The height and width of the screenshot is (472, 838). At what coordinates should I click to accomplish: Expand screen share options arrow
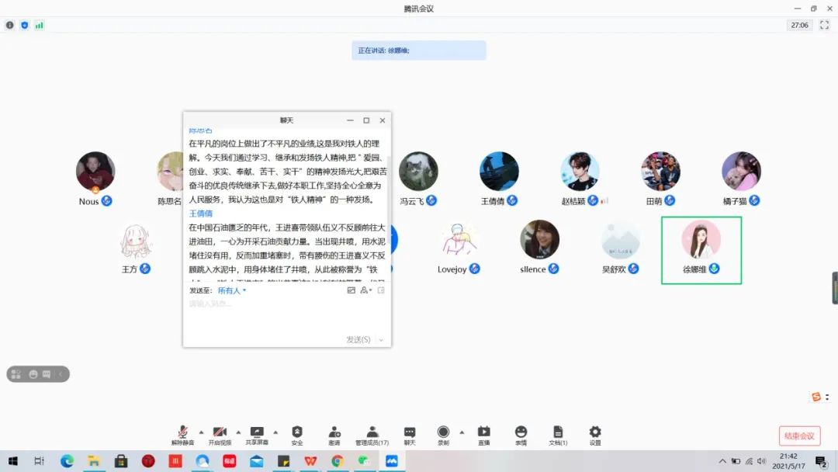click(275, 432)
